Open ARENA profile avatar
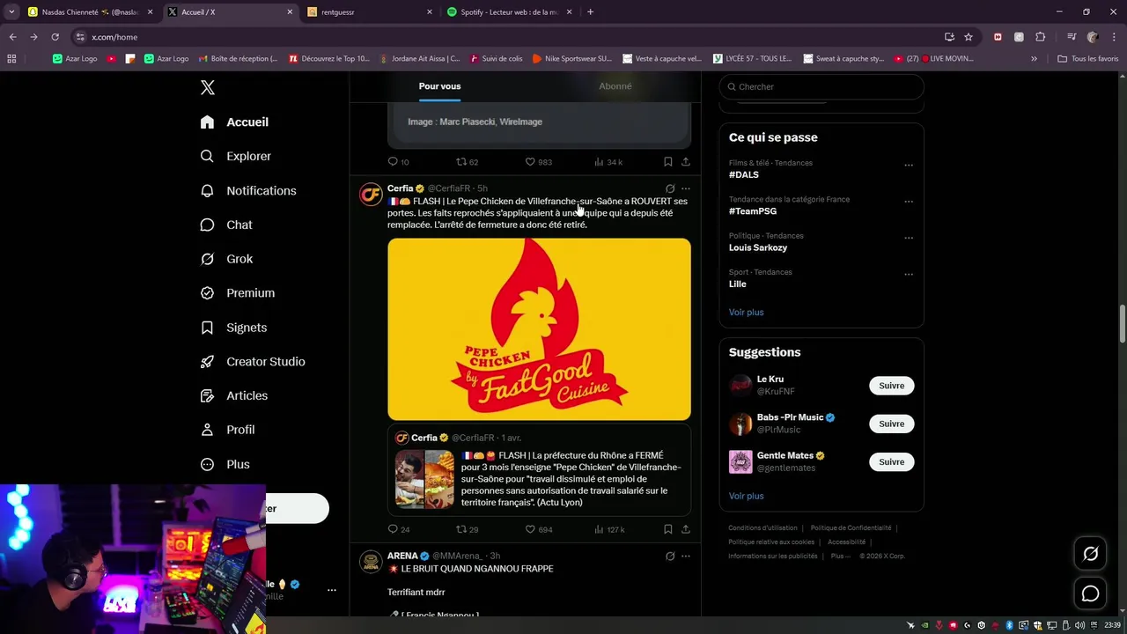 (371, 562)
